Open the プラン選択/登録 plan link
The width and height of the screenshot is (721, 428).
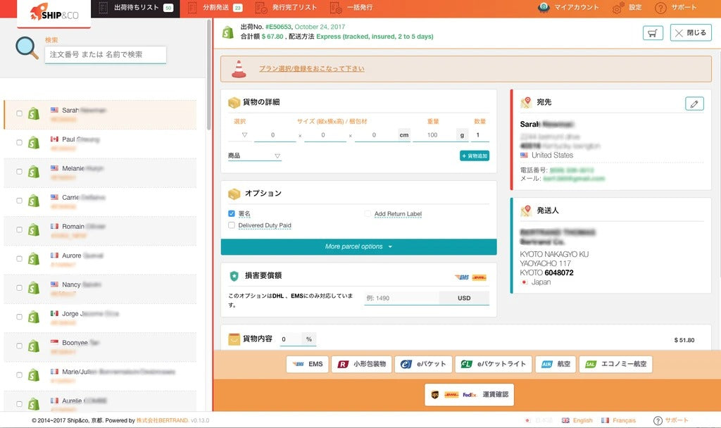pos(311,69)
